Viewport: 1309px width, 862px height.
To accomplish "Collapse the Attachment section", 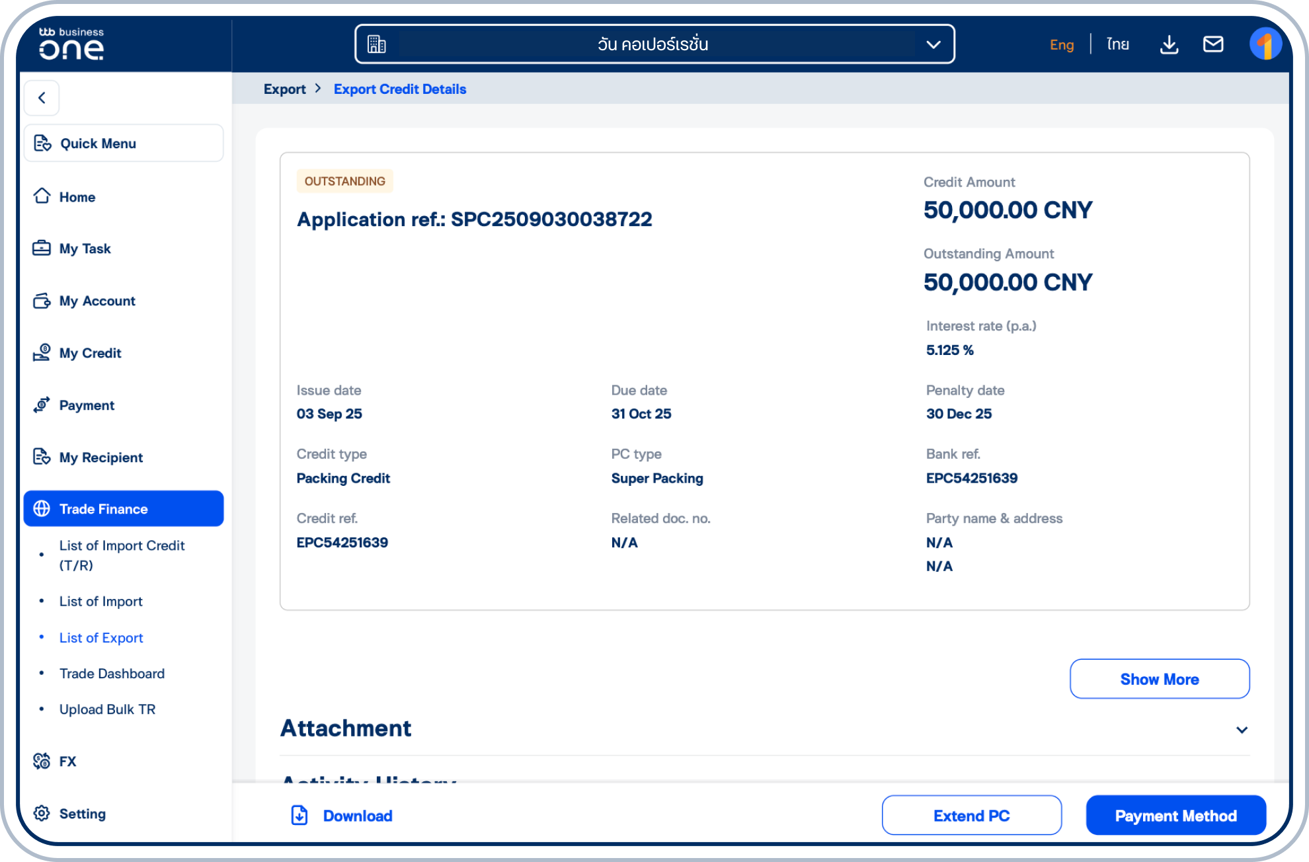I will click(1241, 730).
